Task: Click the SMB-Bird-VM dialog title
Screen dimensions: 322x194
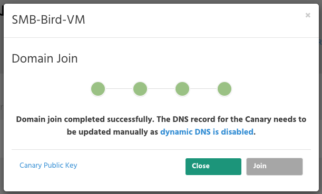Action: (48, 19)
